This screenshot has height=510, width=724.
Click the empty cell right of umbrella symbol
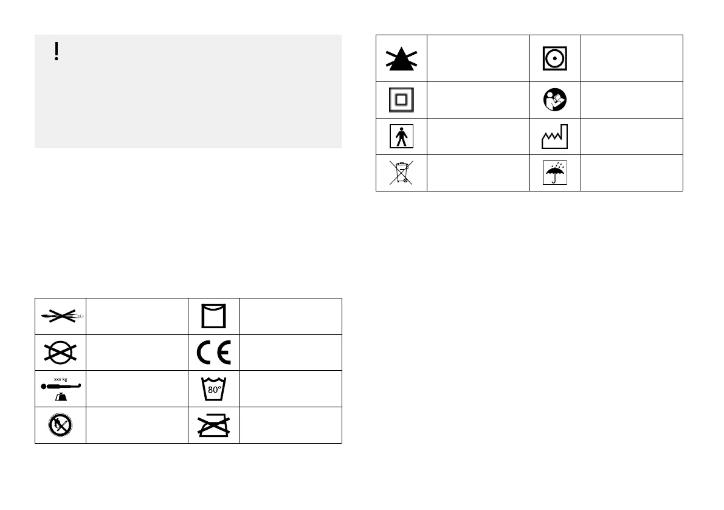tap(632, 173)
